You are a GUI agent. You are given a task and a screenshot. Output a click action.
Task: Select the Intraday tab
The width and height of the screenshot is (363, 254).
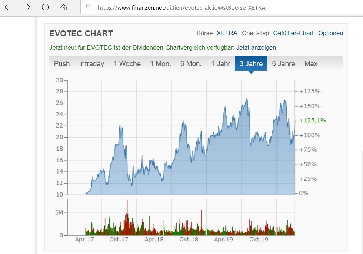click(92, 63)
